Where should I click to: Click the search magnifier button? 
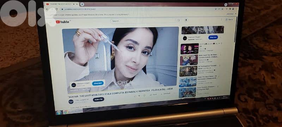(x=178, y=20)
